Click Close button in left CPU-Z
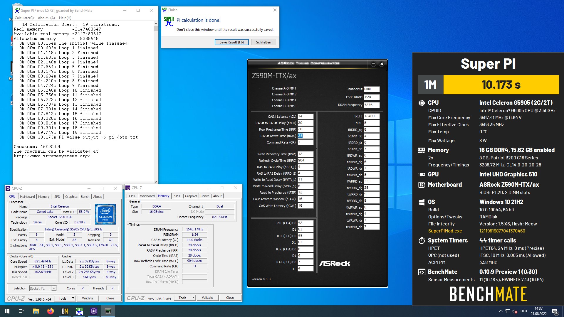 click(110, 298)
